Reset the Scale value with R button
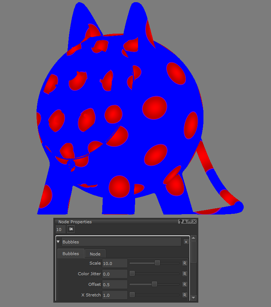This screenshot has height=307, width=271. tap(185, 263)
